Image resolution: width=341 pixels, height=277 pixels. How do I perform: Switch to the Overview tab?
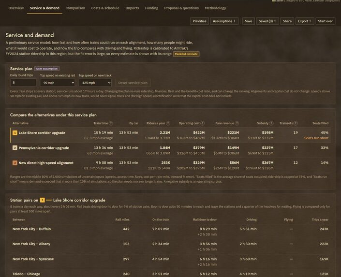[16, 8]
